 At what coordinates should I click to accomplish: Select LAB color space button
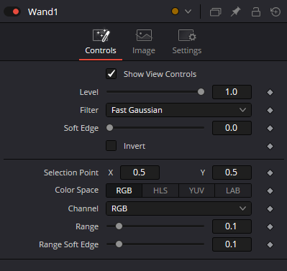[233, 190]
